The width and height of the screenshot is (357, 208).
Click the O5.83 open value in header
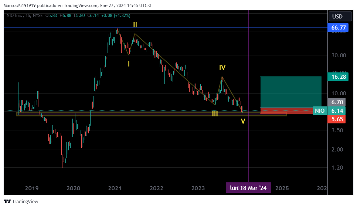51,16
